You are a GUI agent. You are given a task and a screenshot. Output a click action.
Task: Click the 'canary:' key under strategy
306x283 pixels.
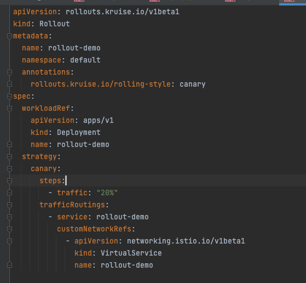[45, 169]
